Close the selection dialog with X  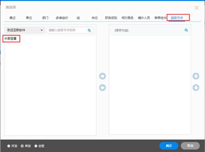[x=196, y=8]
